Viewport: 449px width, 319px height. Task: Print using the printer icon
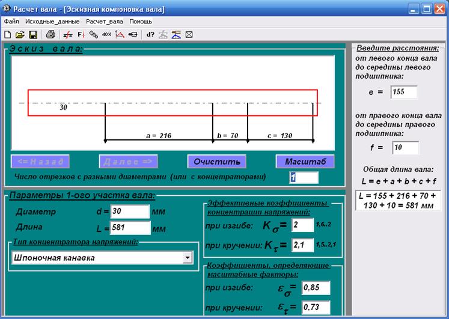50,35
